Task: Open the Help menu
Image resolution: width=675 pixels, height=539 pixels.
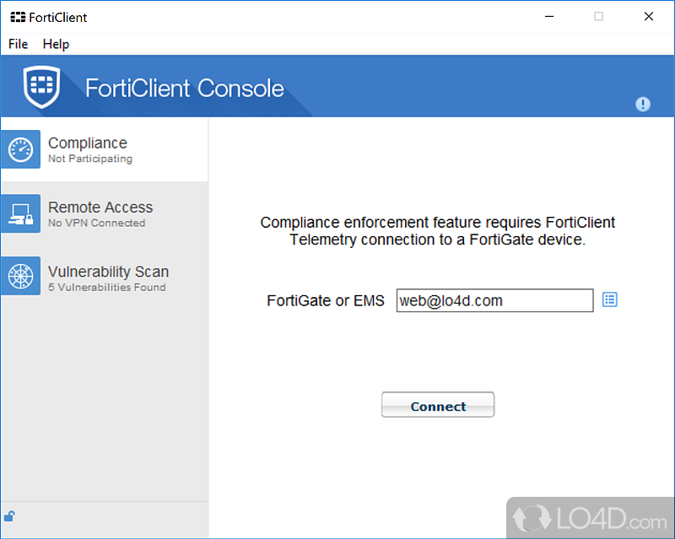Action: click(56, 44)
